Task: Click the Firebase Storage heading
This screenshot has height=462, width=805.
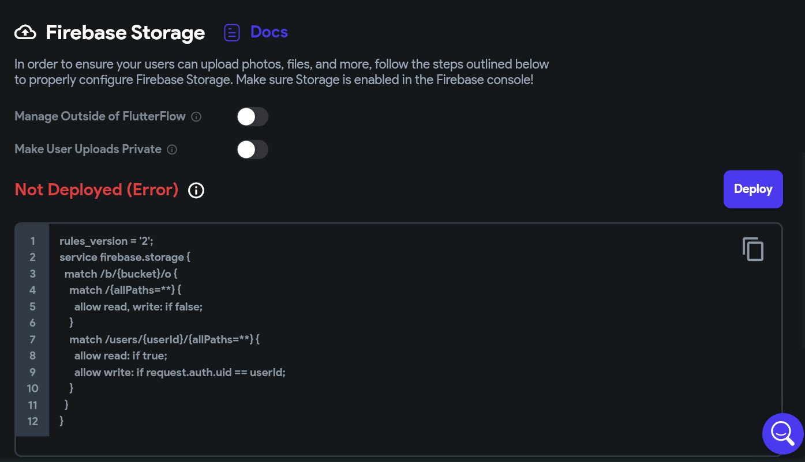Action: (x=125, y=33)
